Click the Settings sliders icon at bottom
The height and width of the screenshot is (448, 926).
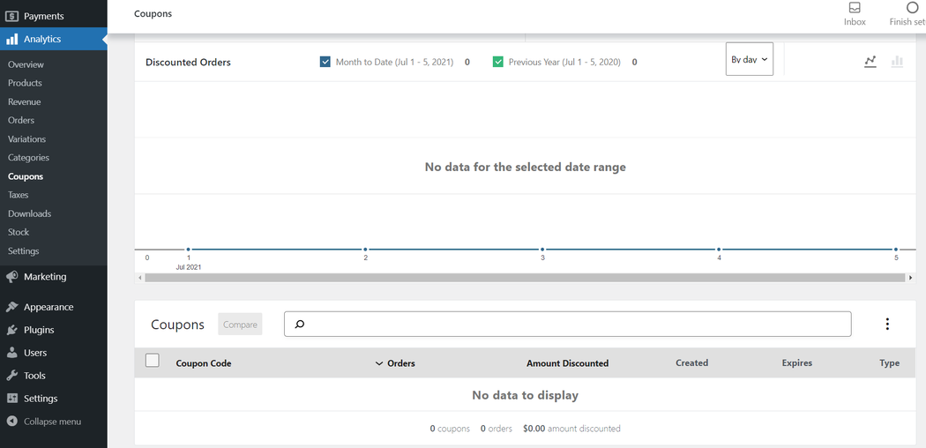pyautogui.click(x=11, y=399)
